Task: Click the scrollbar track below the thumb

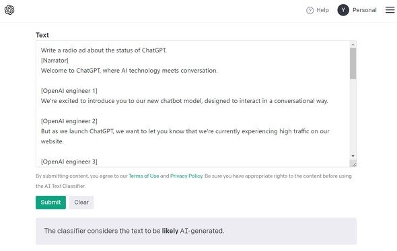Action: pos(353,116)
